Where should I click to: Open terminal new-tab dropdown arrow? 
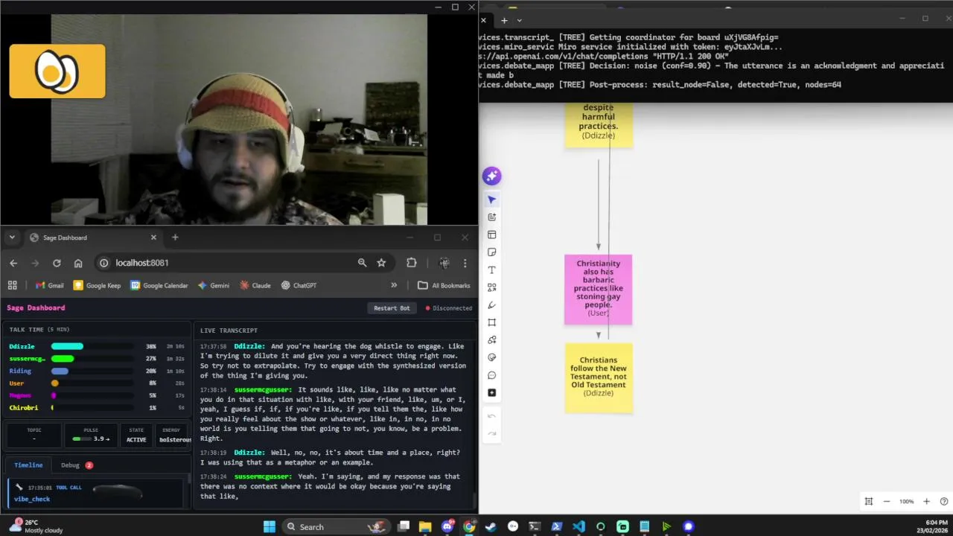click(x=519, y=20)
